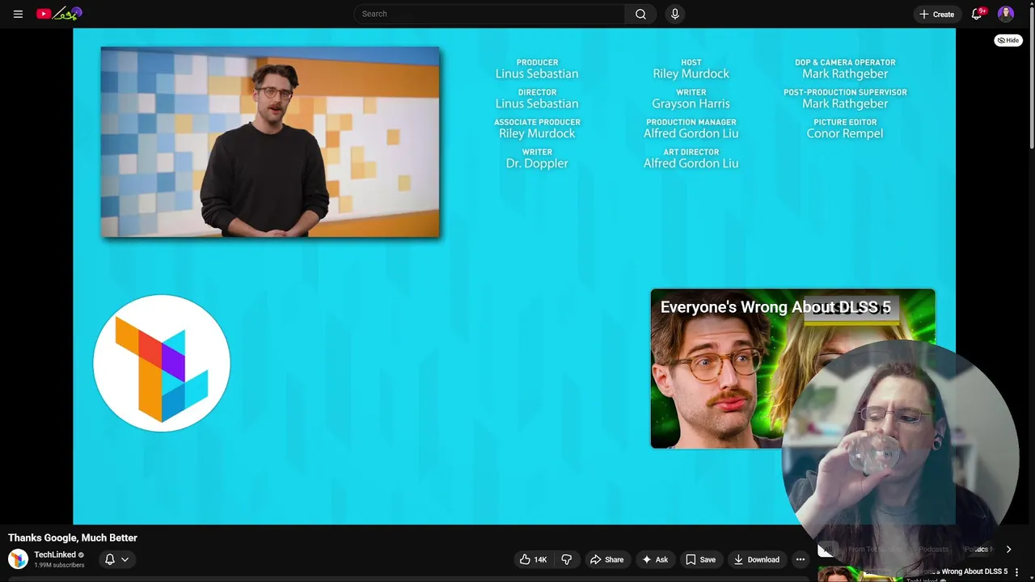This screenshot has height=582, width=1035.
Task: Click 'Linus Sebastian' under PRODUCER
Action: click(537, 74)
